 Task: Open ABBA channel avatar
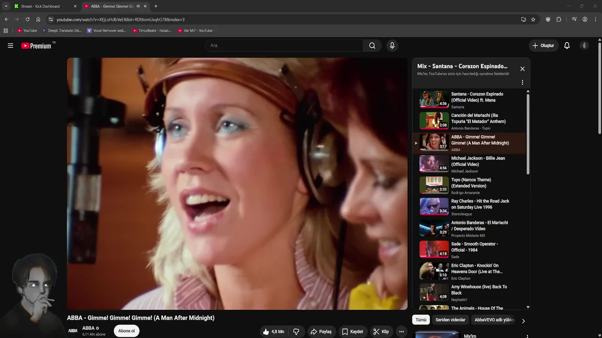[x=73, y=330]
